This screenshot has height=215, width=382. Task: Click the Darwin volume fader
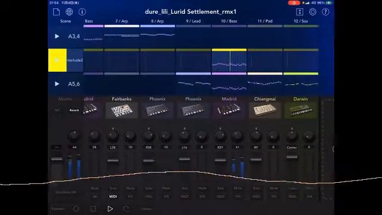coord(292,157)
